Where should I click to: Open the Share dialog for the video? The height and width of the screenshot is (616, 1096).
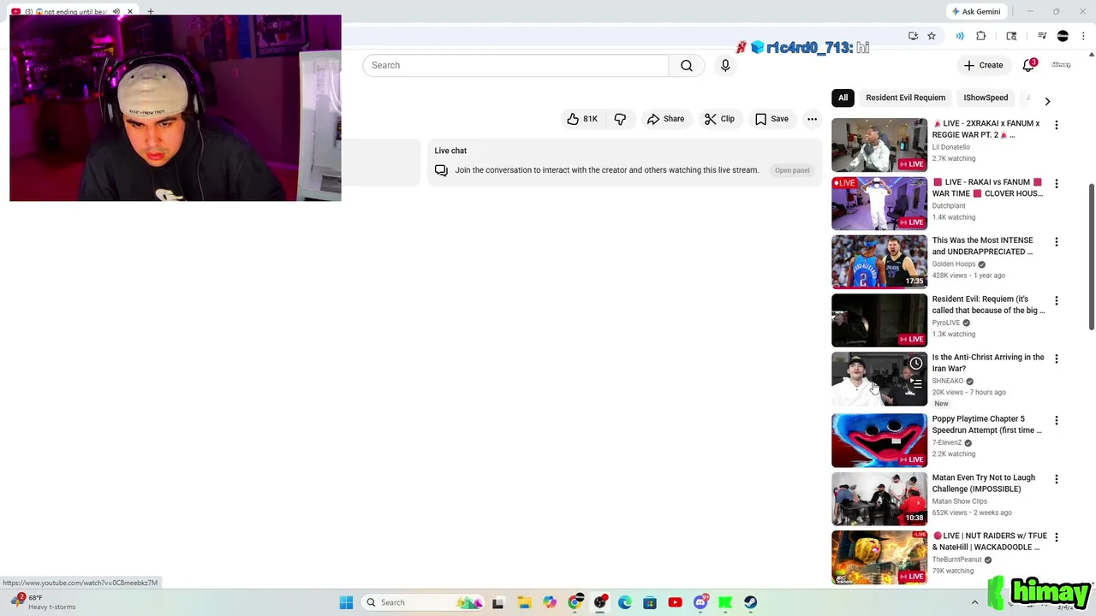click(665, 119)
